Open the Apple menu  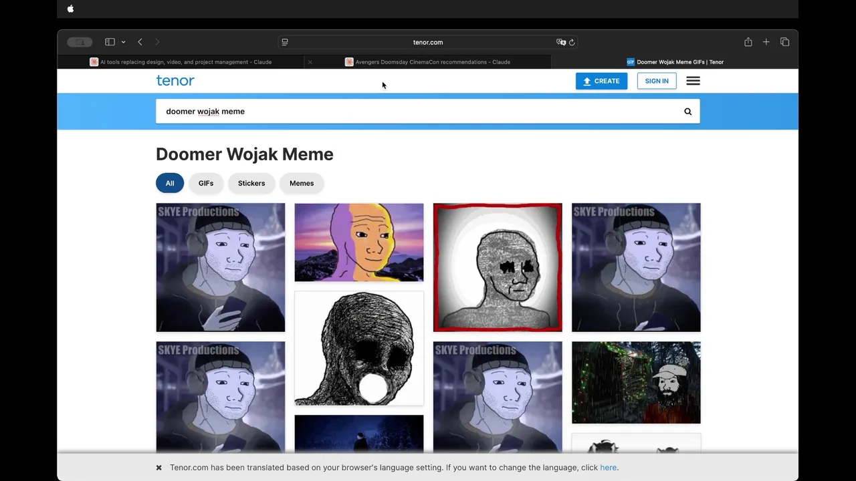pos(70,9)
